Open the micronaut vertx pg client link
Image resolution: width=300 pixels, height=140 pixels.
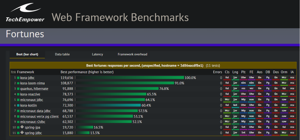pos(39,116)
